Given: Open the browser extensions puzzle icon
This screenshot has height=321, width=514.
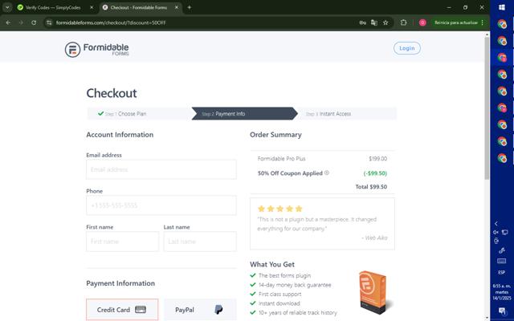Looking at the screenshot, I should click(x=403, y=22).
